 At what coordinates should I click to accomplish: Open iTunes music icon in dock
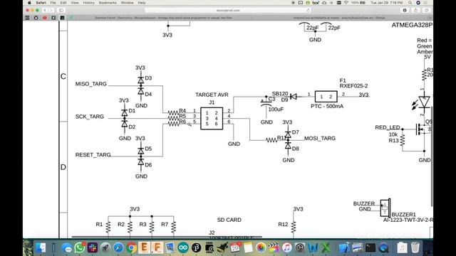[286, 248]
